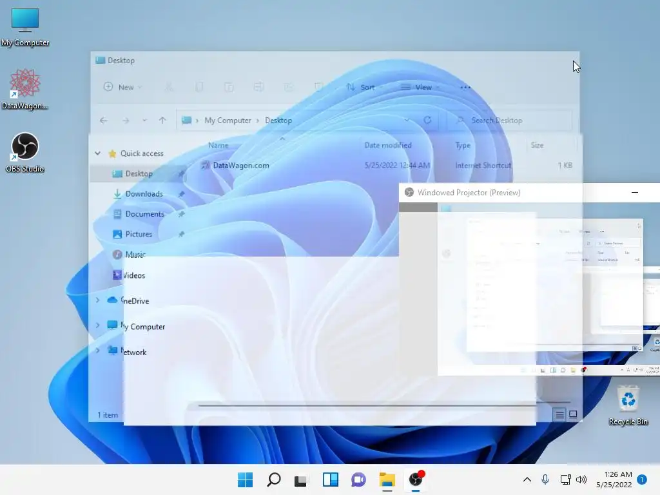Open the DataWagon desktop shortcut
The height and width of the screenshot is (495, 660).
click(25, 89)
